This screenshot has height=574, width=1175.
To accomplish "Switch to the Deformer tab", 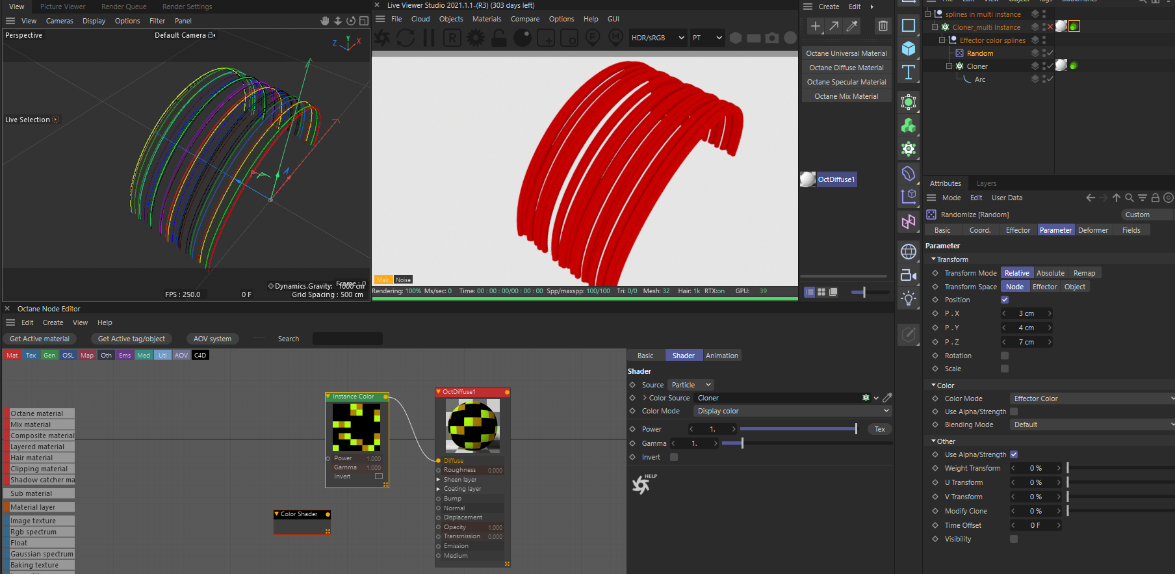I will click(1093, 230).
